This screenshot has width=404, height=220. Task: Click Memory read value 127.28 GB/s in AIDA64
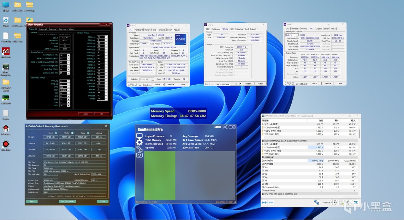click(50, 137)
